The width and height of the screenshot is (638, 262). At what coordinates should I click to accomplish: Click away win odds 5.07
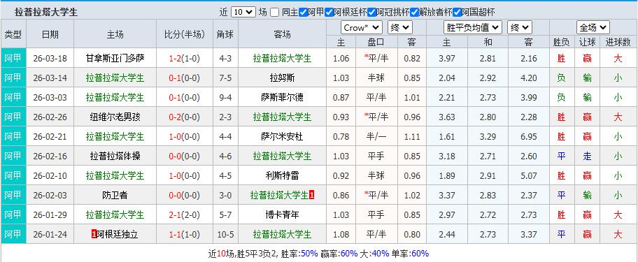click(529, 175)
